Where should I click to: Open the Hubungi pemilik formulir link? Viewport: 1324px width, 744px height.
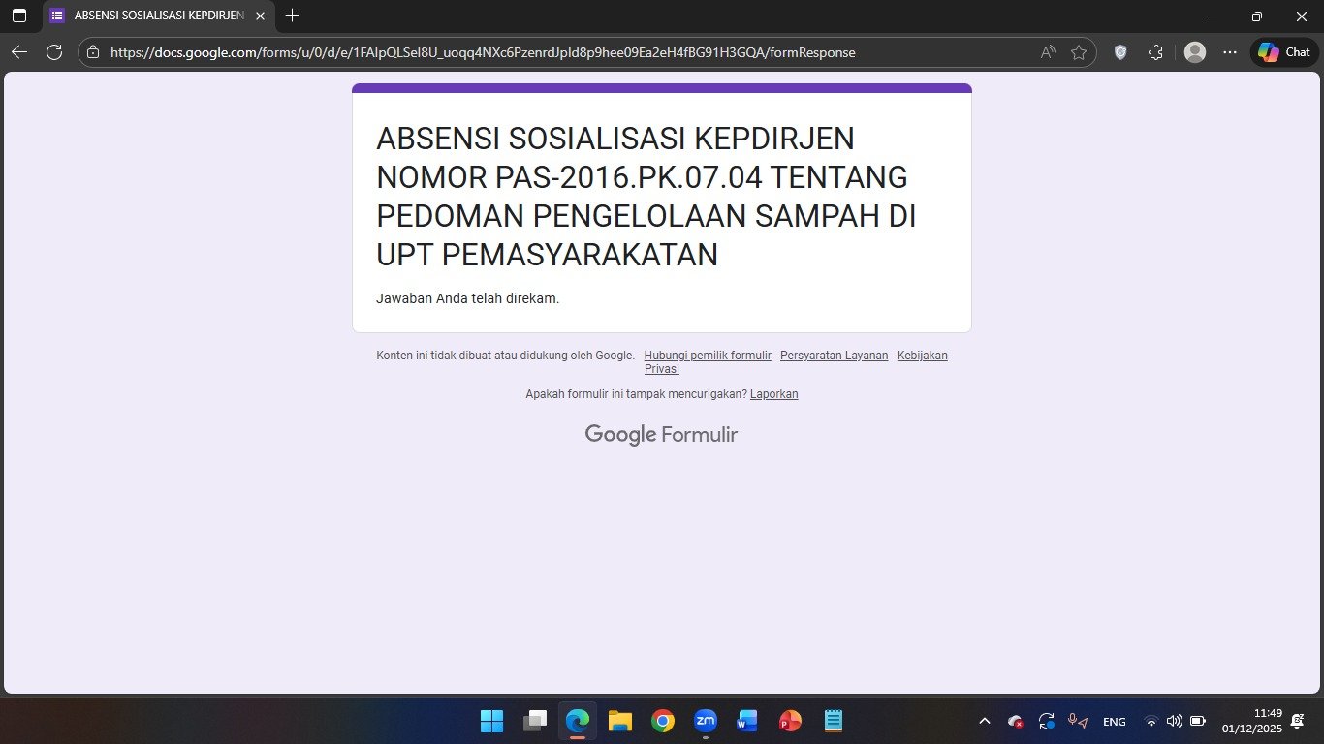pos(708,356)
